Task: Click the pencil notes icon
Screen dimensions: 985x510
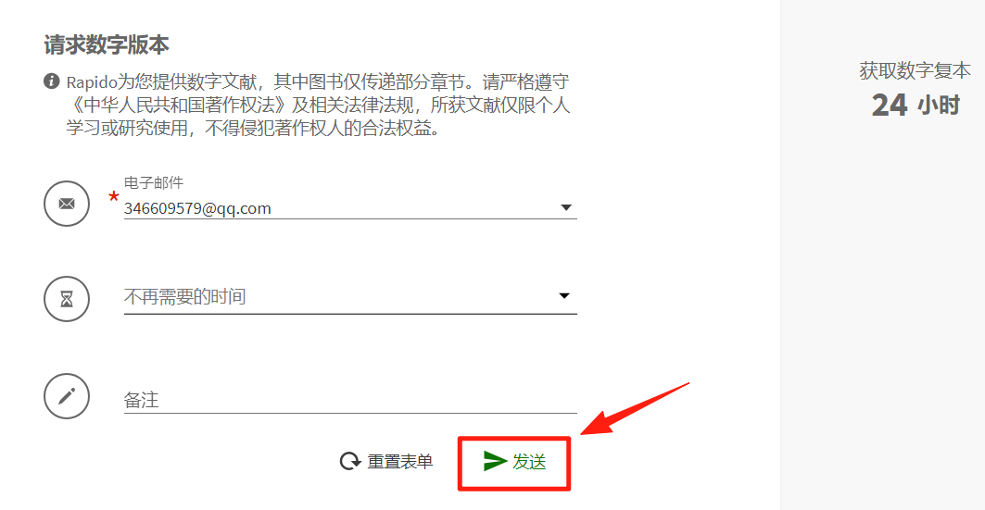Action: point(67,396)
